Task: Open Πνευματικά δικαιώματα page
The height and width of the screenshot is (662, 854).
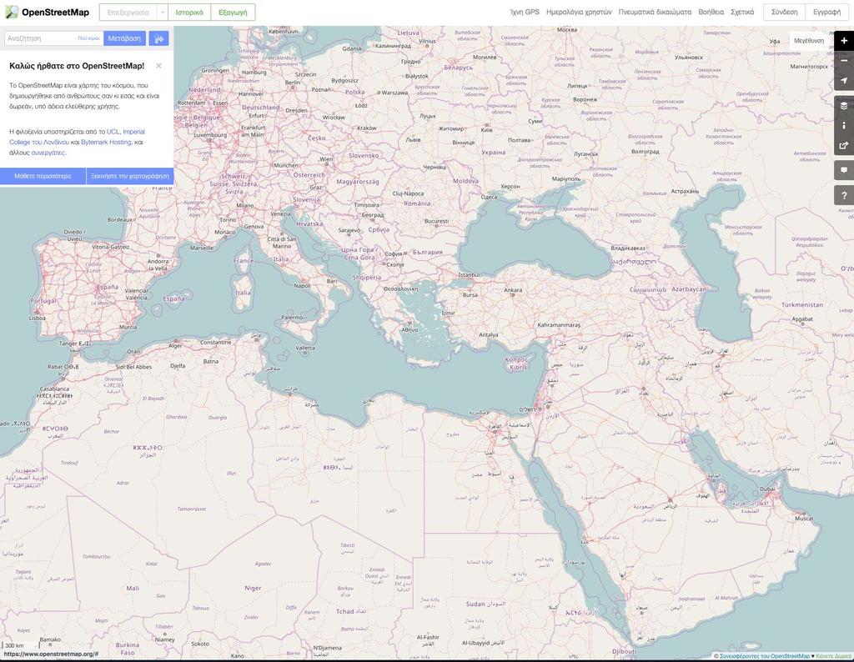Action: (655, 12)
